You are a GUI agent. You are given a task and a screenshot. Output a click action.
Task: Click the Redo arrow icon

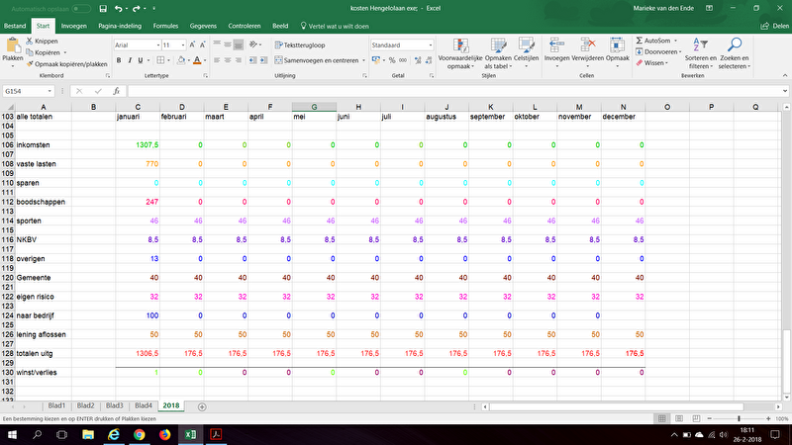coord(137,9)
